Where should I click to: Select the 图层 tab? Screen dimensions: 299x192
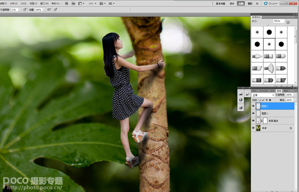coord(279,91)
